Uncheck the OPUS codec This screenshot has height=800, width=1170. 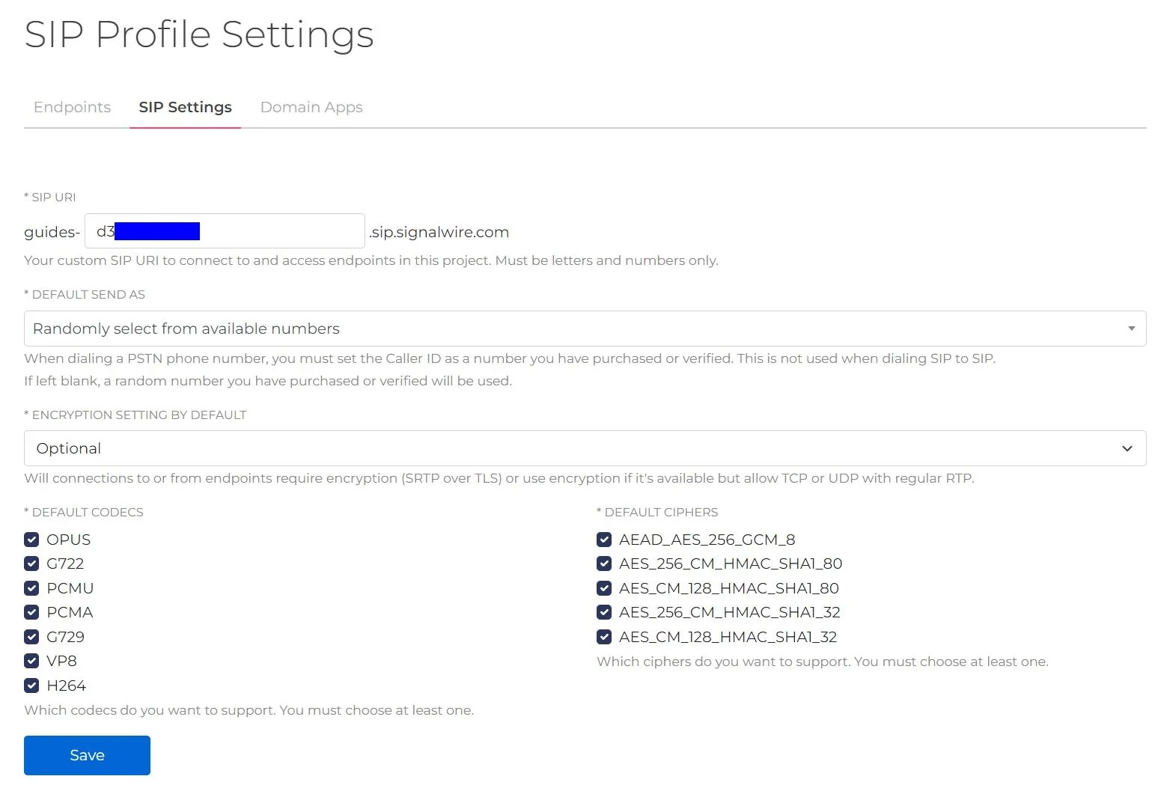(x=31, y=539)
